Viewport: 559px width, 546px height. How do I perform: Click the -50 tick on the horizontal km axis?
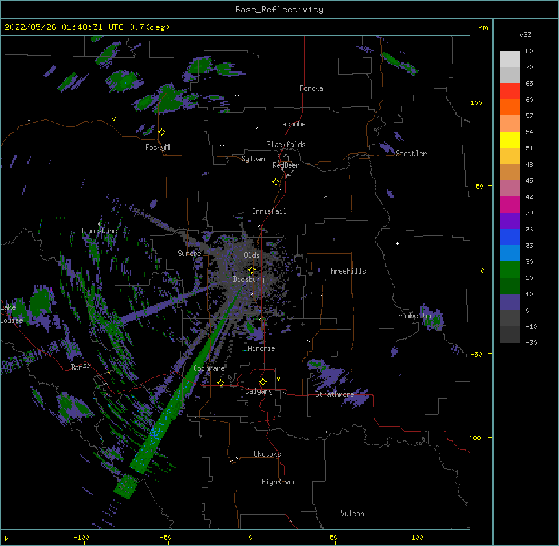pos(165,537)
